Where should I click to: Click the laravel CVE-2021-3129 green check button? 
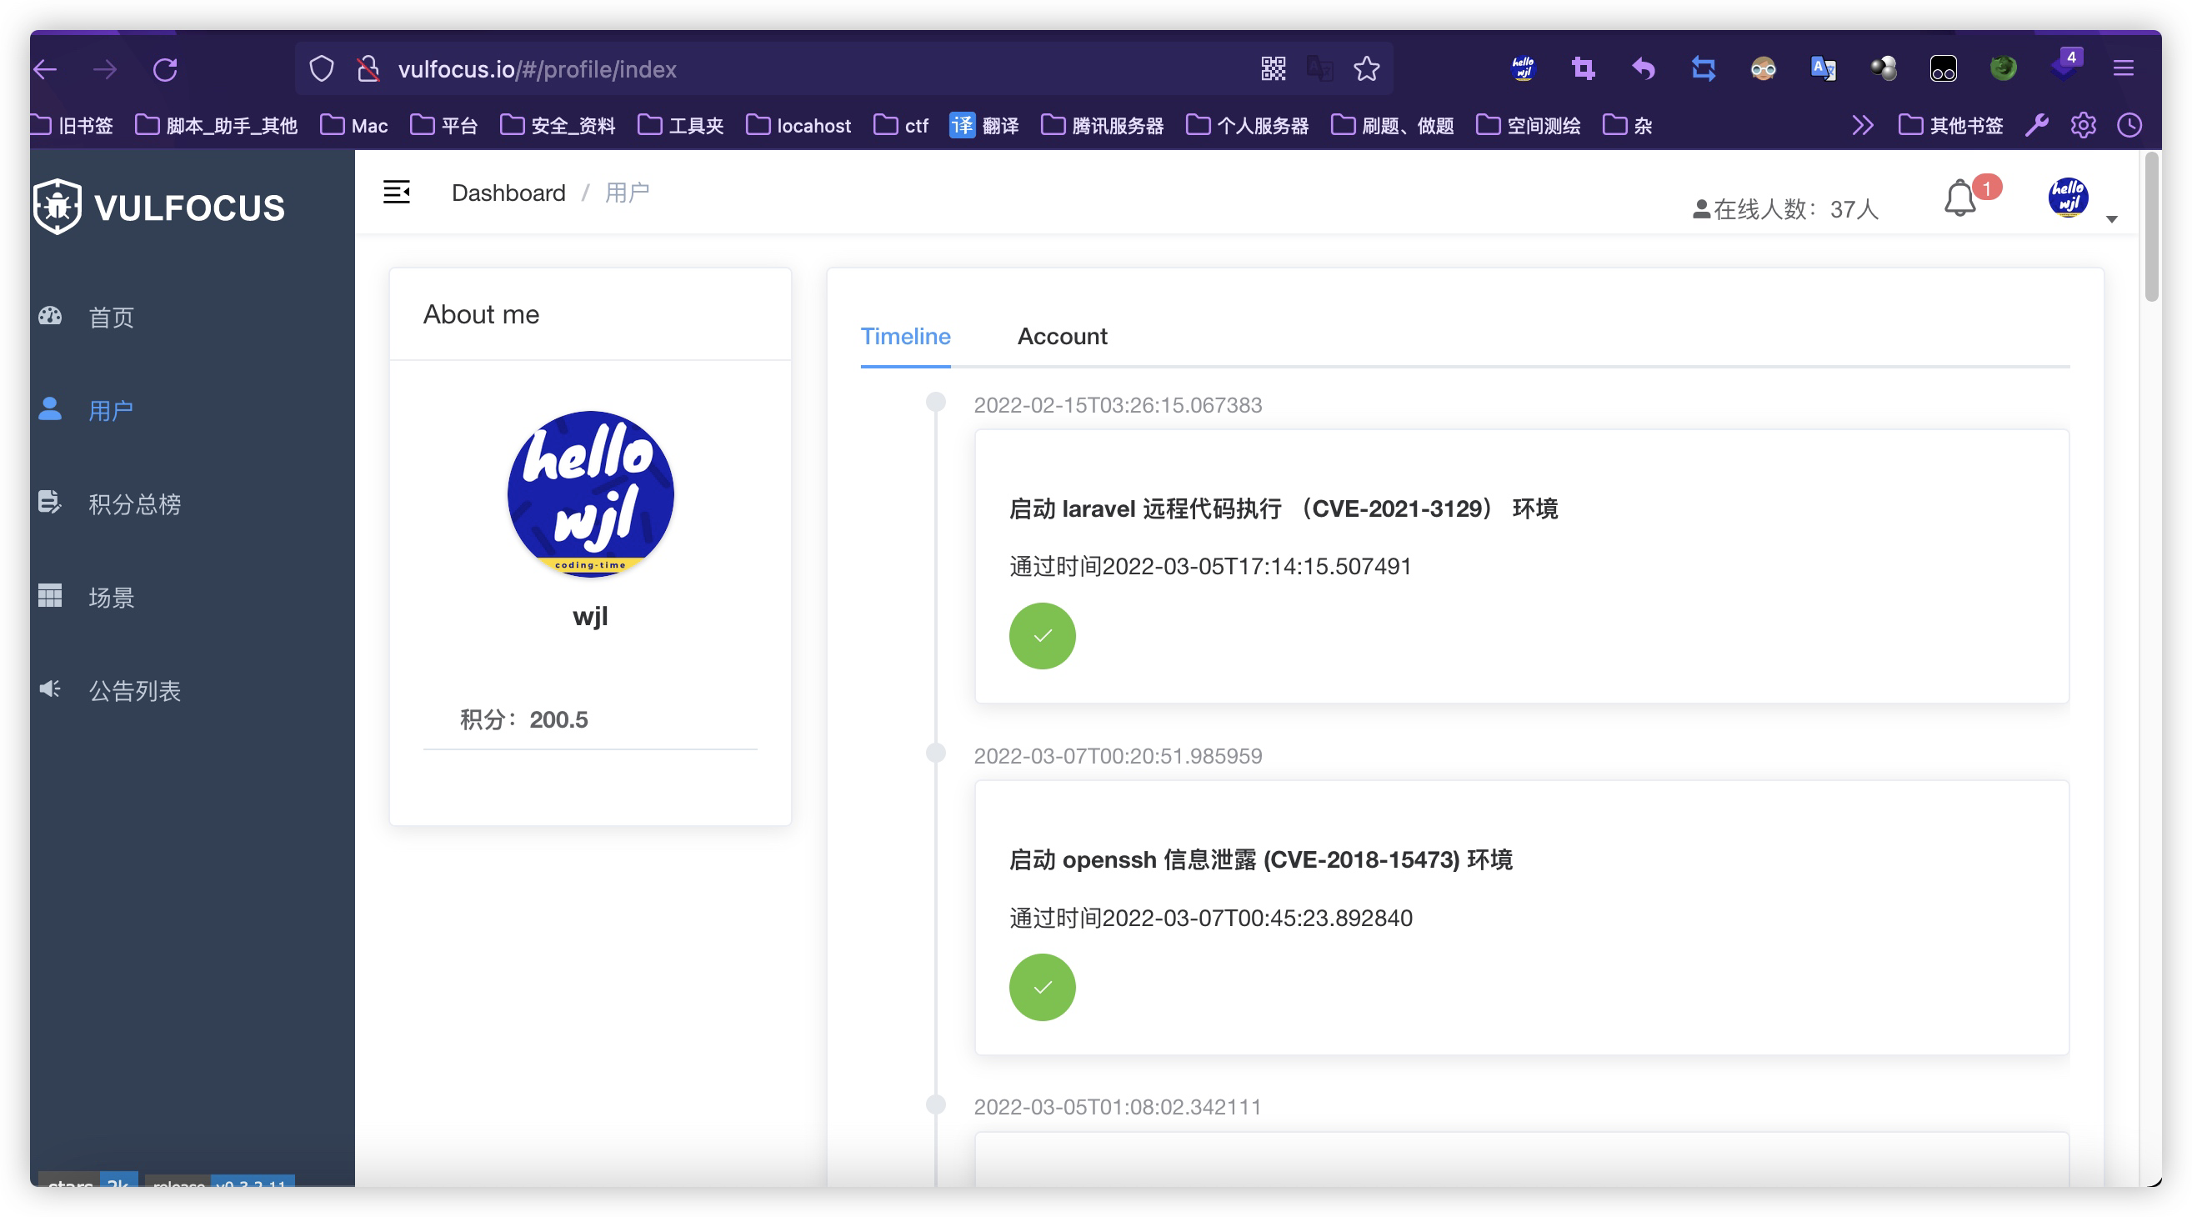(x=1043, y=636)
